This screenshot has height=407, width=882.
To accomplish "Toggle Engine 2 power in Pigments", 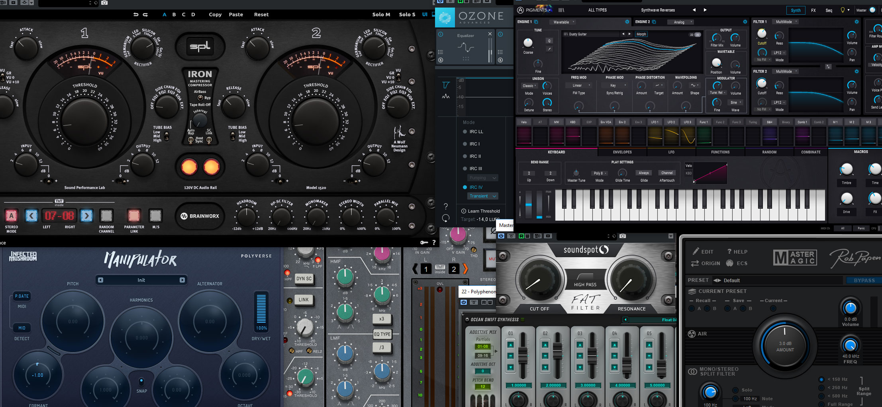I will click(745, 22).
